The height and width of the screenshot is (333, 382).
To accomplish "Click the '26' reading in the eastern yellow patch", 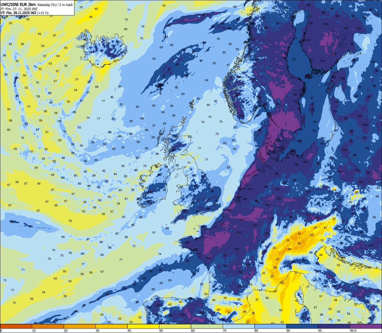I will click(x=356, y=192).
